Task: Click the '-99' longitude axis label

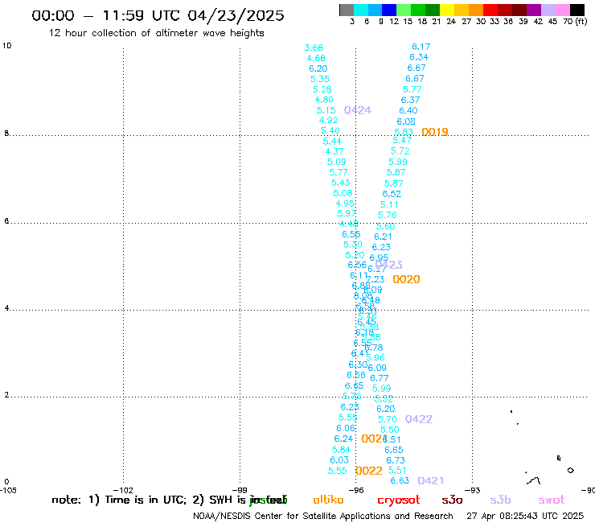Action: (240, 490)
